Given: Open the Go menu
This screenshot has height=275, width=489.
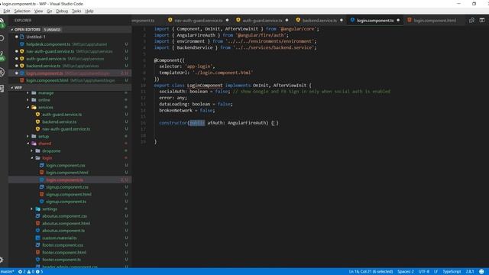Looking at the screenshot, I should (x=49, y=11).
